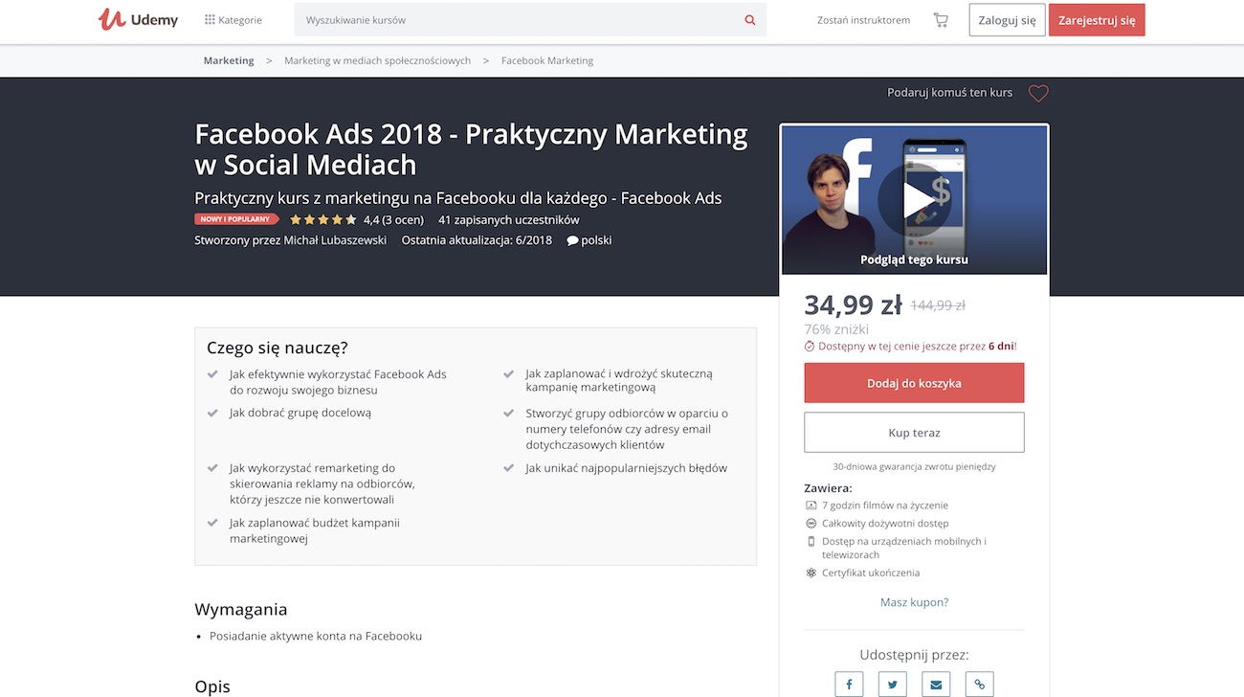Click the star rating row

coord(323,219)
